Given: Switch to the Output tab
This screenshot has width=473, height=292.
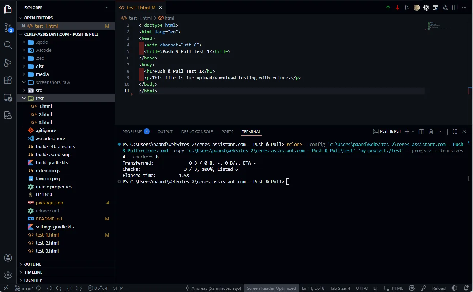Looking at the screenshot, I should click(165, 132).
